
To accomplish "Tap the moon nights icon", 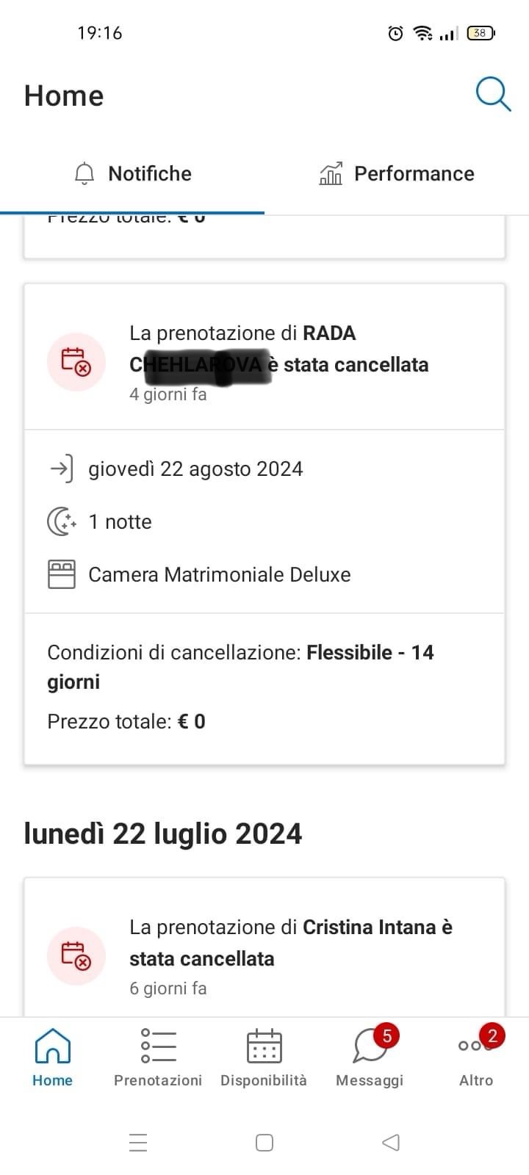I will click(x=62, y=522).
